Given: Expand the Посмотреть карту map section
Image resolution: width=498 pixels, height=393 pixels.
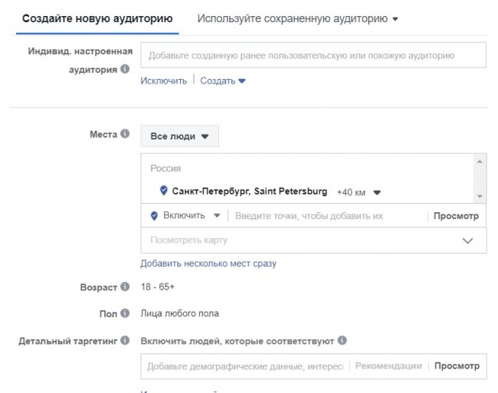Looking at the screenshot, I should click(x=313, y=240).
